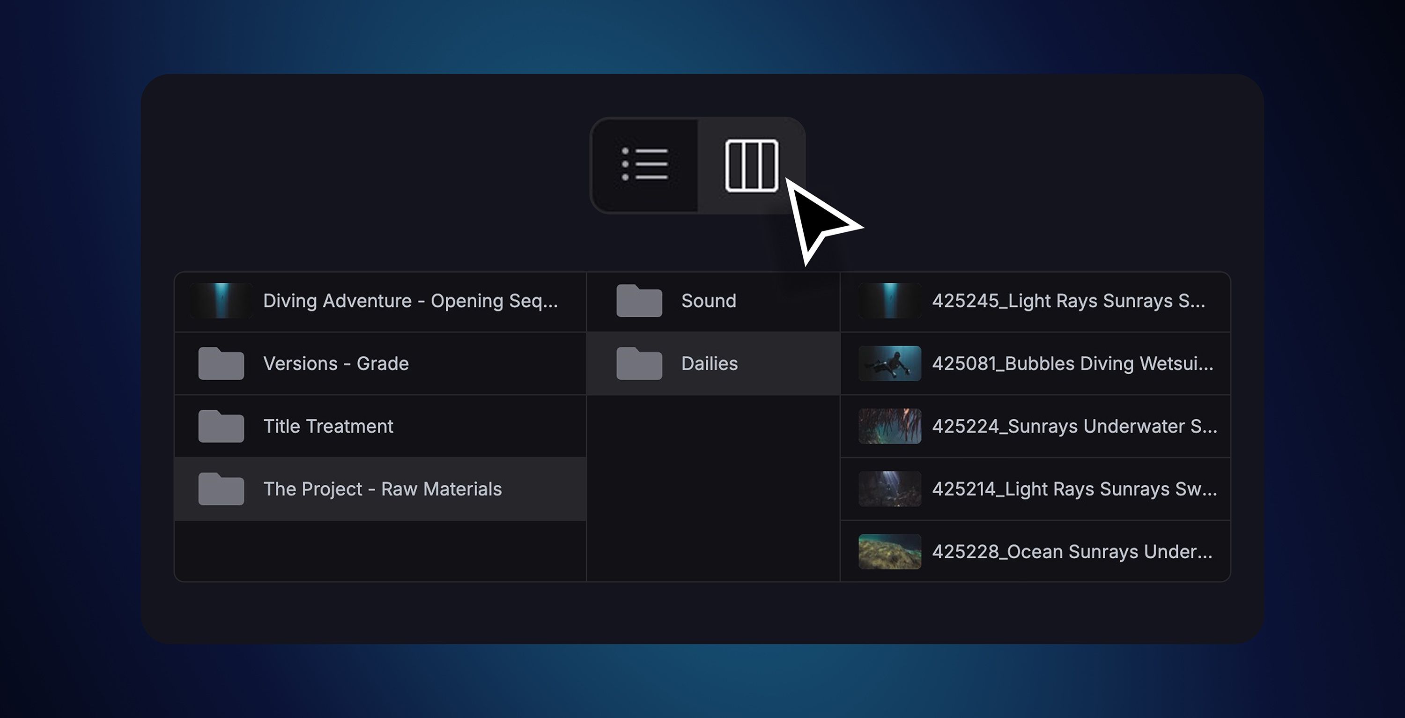Screen dimensions: 1405x718
Task: Select the 425228_Ocean Sunrays thumbnail
Action: (x=889, y=552)
